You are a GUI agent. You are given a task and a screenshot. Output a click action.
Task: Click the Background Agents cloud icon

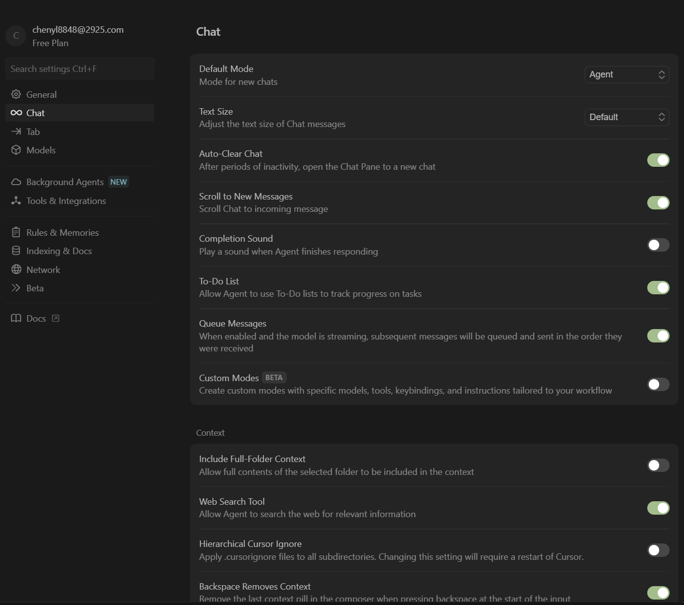[16, 182]
